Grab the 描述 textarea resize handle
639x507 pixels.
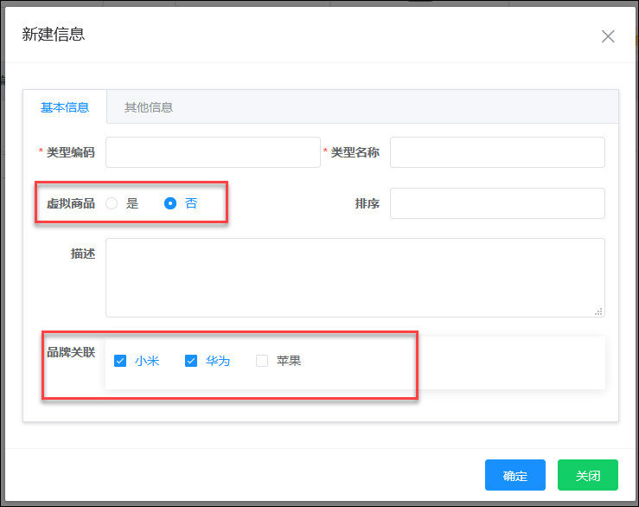coord(598,311)
